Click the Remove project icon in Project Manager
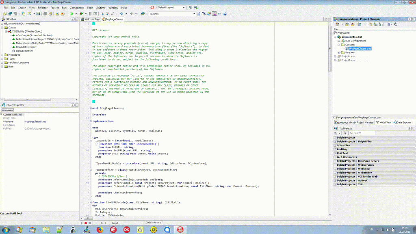416x234 pixels. (353, 24)
